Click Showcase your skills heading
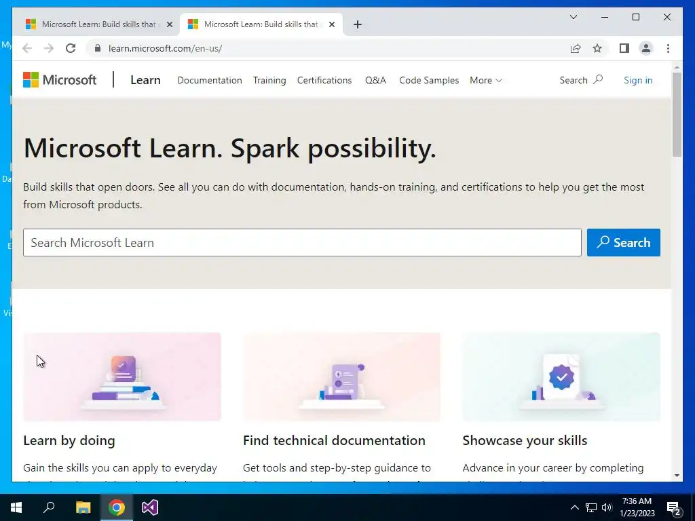The image size is (695, 521). pyautogui.click(x=525, y=440)
